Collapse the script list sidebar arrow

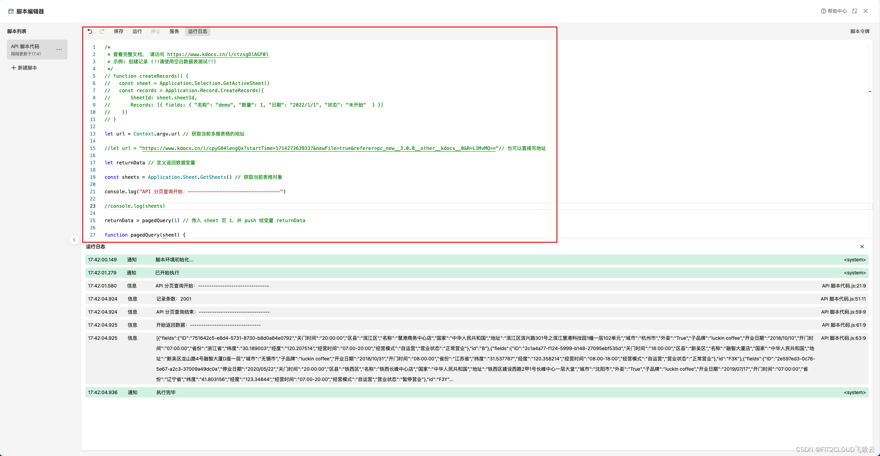74,240
